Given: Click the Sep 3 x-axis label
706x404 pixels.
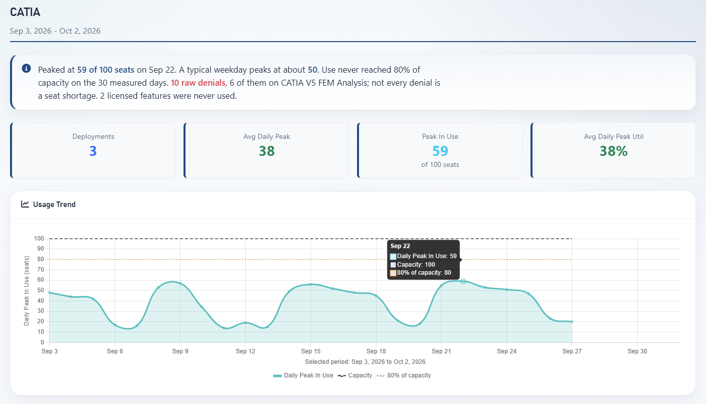Looking at the screenshot, I should (50, 351).
